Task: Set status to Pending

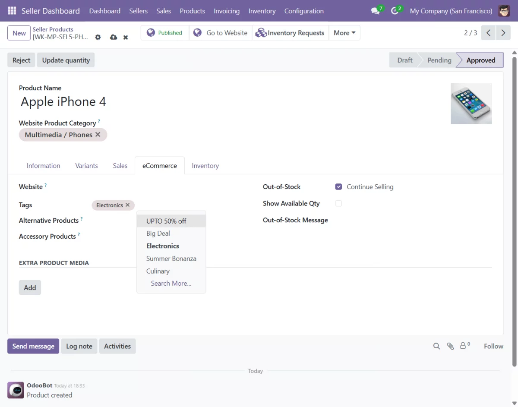Action: 439,60
